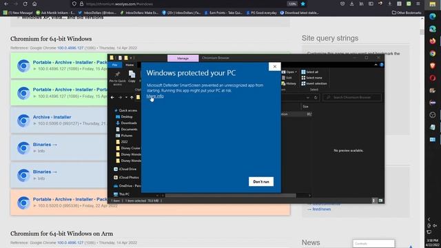Click the 100.0.4896.127 reference link at top
441x248 pixels.
(x=70, y=48)
